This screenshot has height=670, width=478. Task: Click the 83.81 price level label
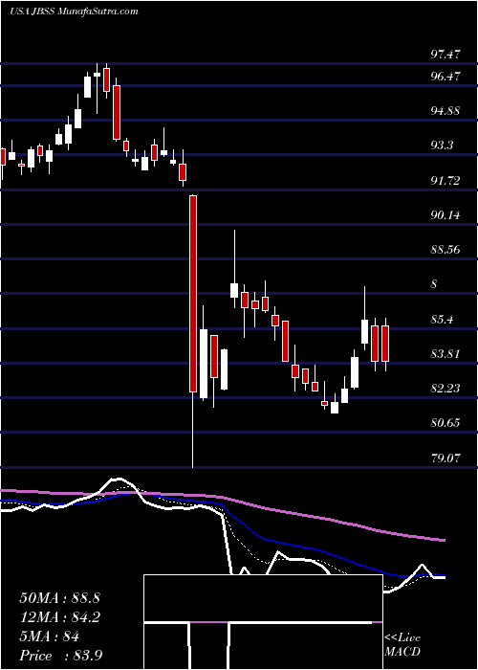pos(445,354)
